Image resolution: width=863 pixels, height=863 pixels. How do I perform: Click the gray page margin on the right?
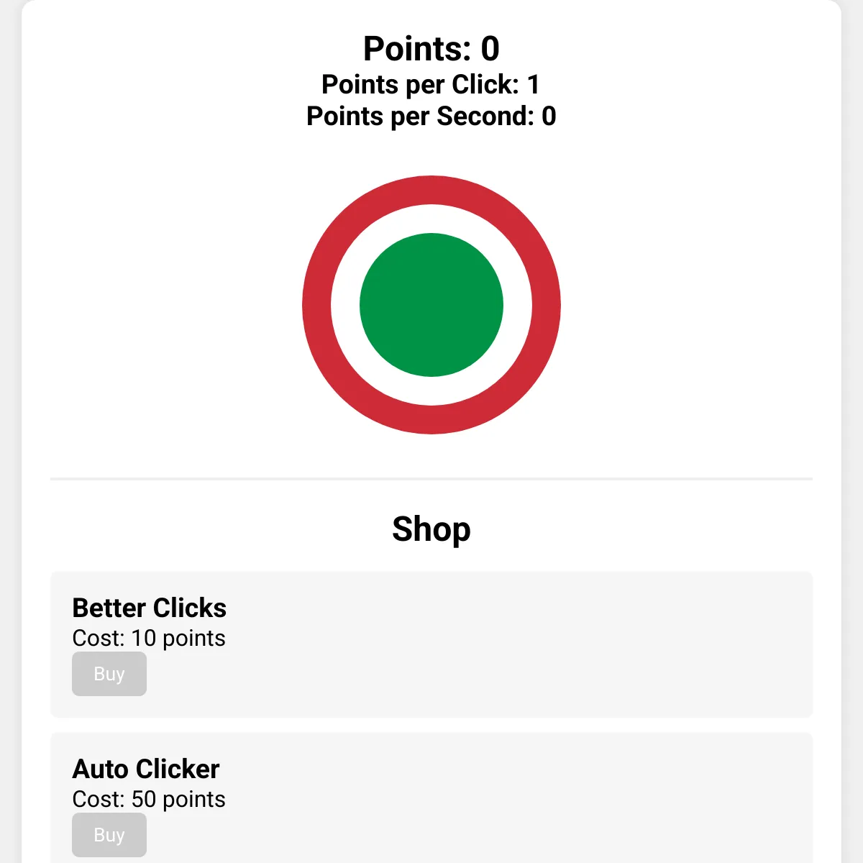click(853, 431)
